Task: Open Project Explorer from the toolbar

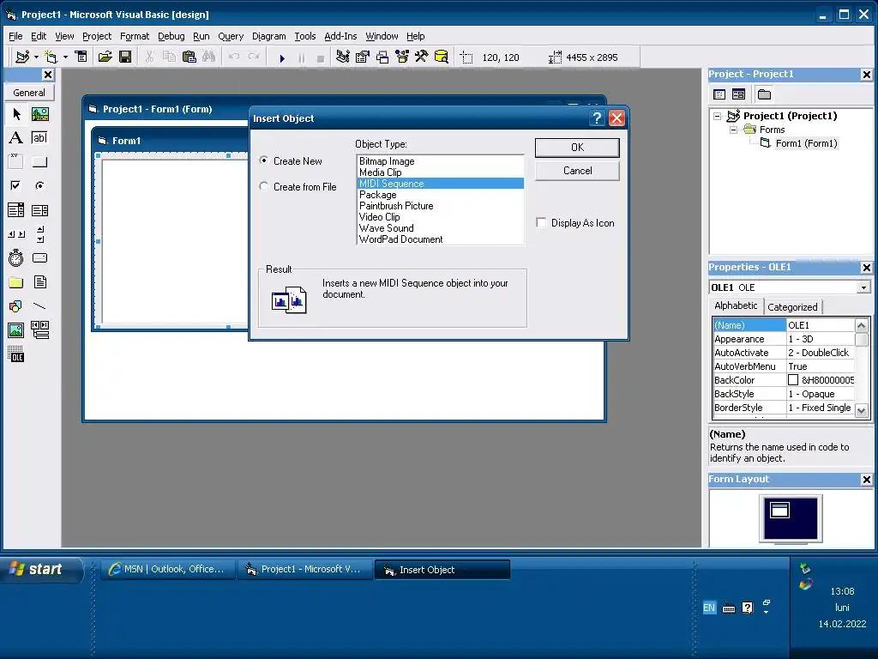Action: pyautogui.click(x=343, y=57)
